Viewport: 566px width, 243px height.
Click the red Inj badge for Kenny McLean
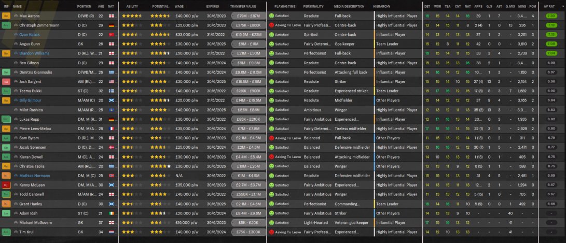(x=6, y=185)
